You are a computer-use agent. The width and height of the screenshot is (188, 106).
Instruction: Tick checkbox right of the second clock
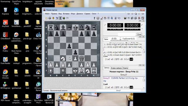[142, 25]
